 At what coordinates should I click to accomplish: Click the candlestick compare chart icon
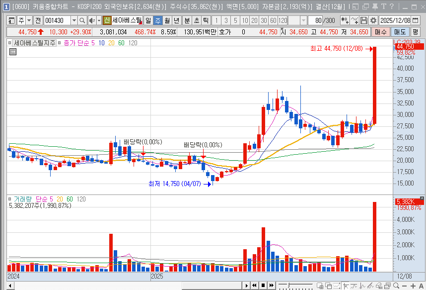click(x=345, y=20)
